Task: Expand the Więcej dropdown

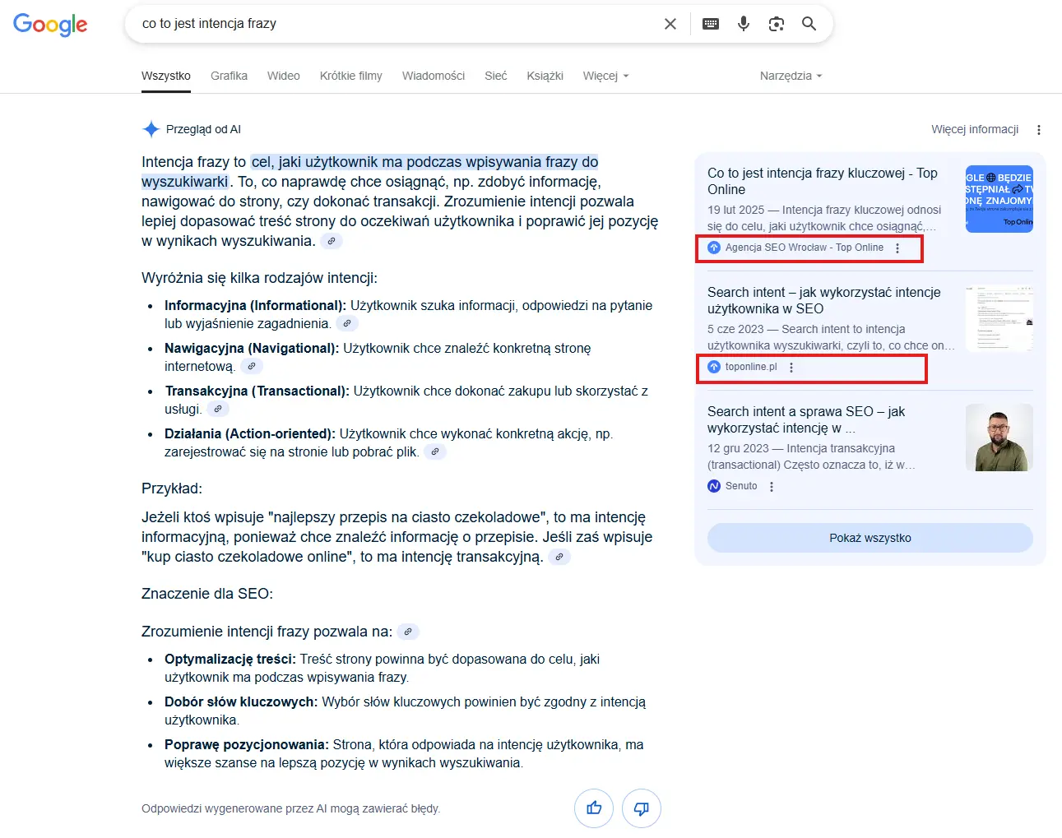Action: coord(605,76)
